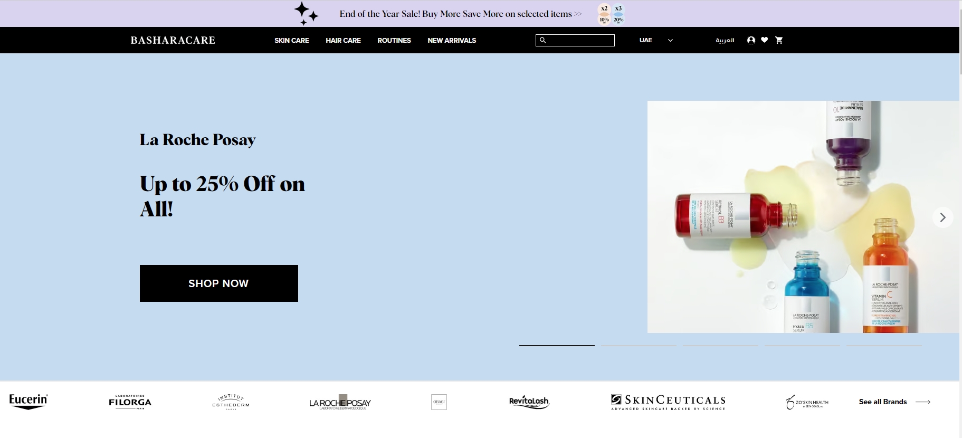Open the UAE country dropdown
This screenshot has width=962, height=438.
tap(656, 40)
